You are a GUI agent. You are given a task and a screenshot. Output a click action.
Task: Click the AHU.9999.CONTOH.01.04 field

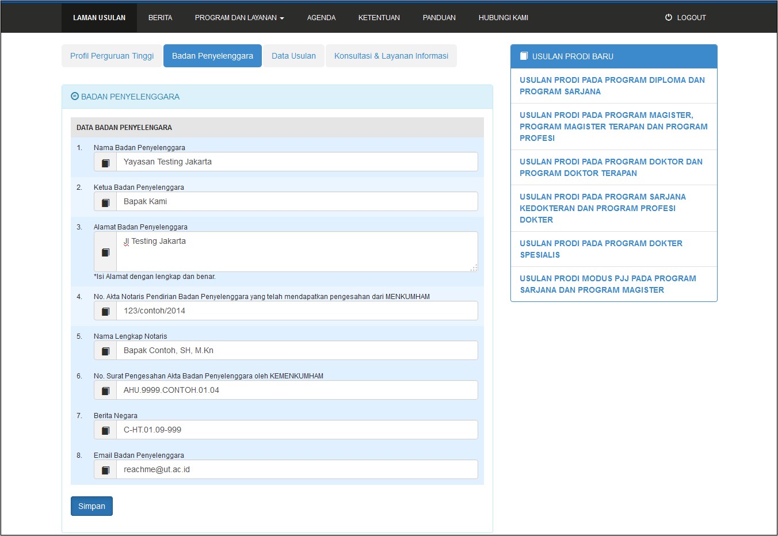click(x=297, y=390)
